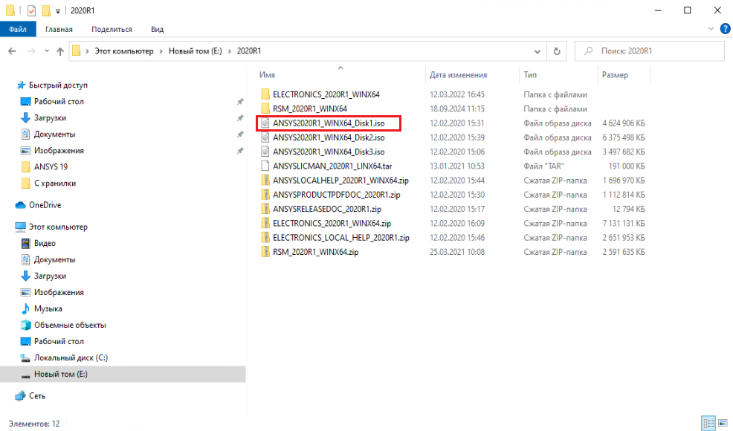Click the pin icon next to Загрузки
The image size is (733, 431).
(x=240, y=118)
